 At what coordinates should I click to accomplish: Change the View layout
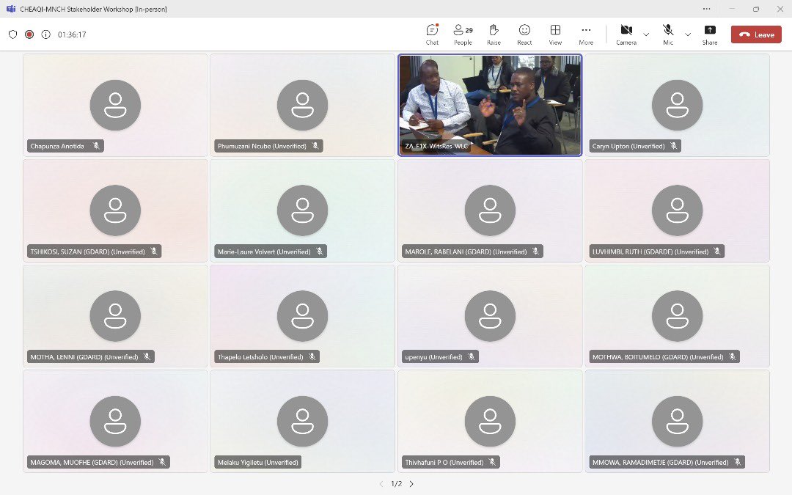click(555, 35)
